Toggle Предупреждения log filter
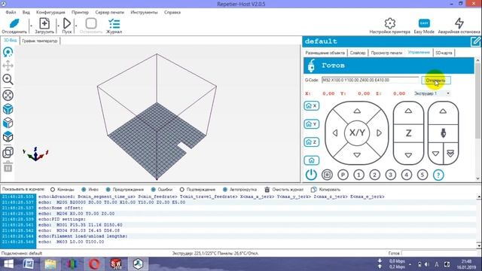Screen dimensions: 482x271 [125, 190]
